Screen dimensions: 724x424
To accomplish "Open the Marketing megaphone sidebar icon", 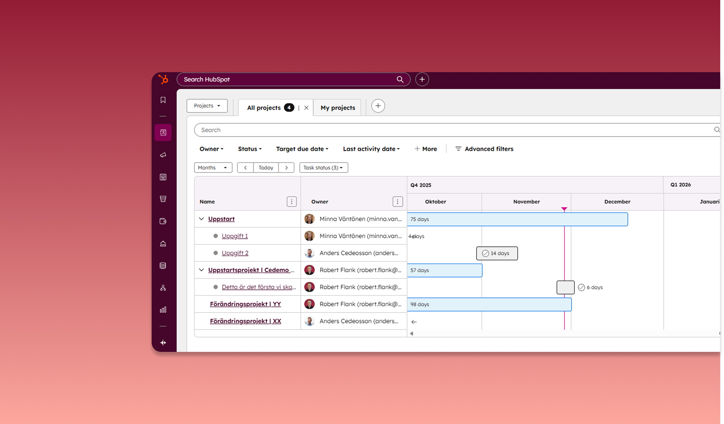I will [163, 155].
